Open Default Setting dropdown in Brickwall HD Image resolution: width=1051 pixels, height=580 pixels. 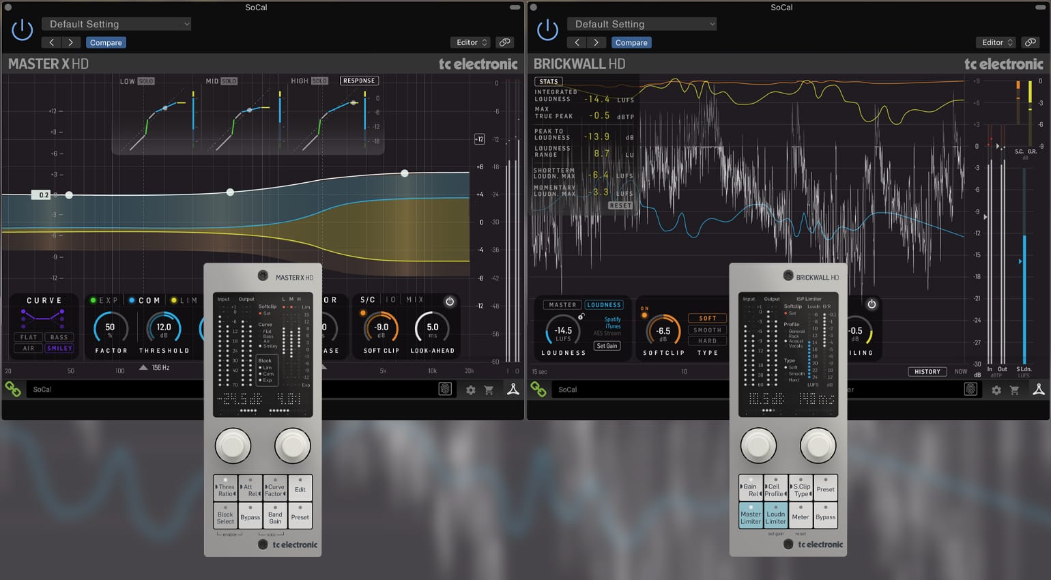(642, 24)
